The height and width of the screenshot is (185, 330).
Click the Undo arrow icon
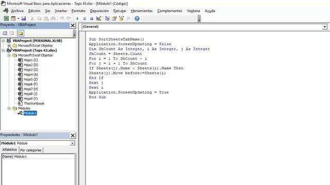[62, 18]
